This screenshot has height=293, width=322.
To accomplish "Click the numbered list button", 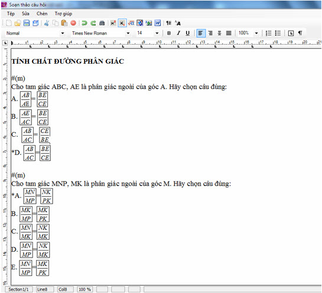I will tap(268, 33).
